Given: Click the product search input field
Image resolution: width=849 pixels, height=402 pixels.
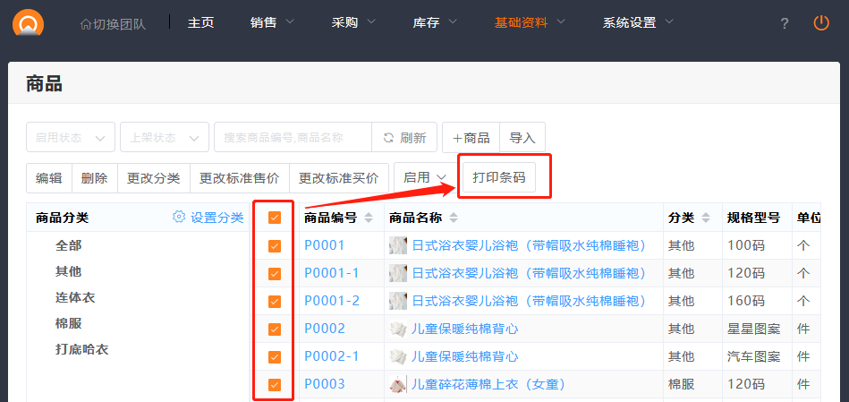Looking at the screenshot, I should (293, 138).
